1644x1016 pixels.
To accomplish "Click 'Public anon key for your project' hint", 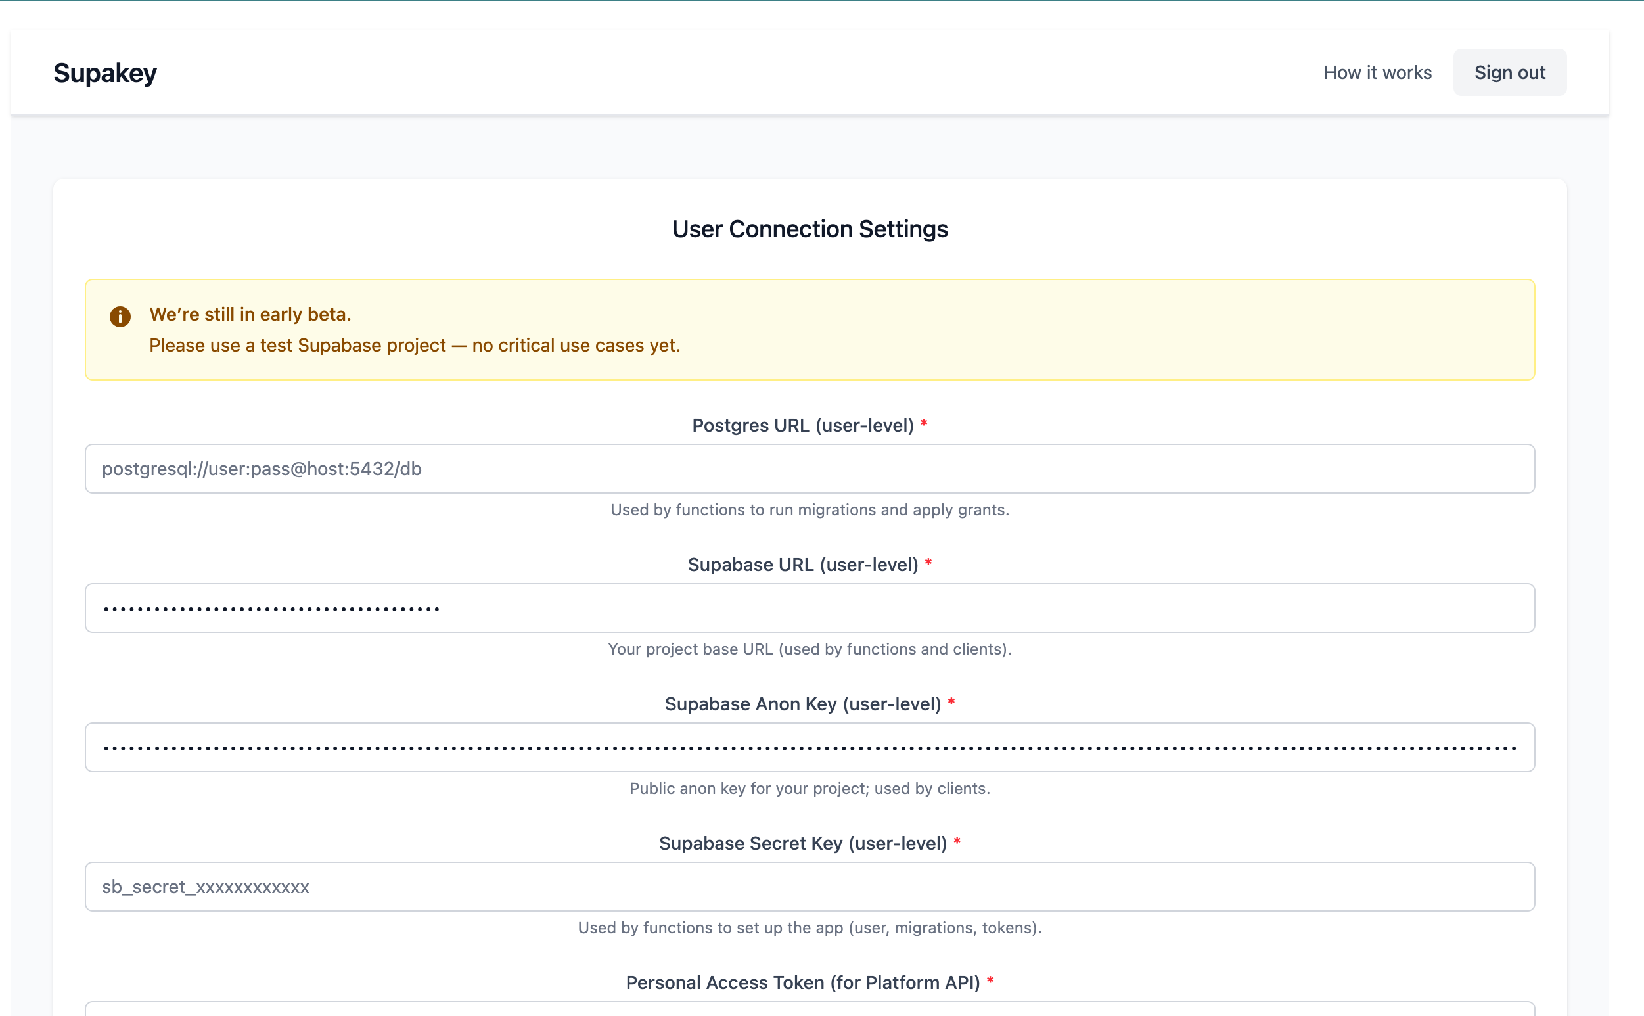I will (x=810, y=788).
